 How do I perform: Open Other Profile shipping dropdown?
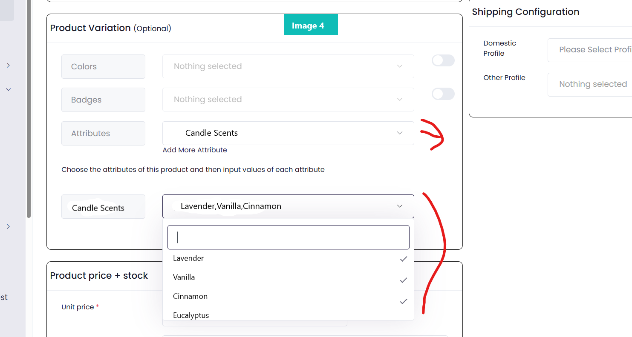pos(590,84)
